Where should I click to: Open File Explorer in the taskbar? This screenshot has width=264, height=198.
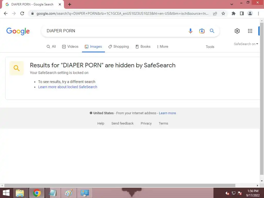(x=20, y=193)
